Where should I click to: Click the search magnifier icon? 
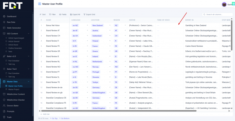204,15
